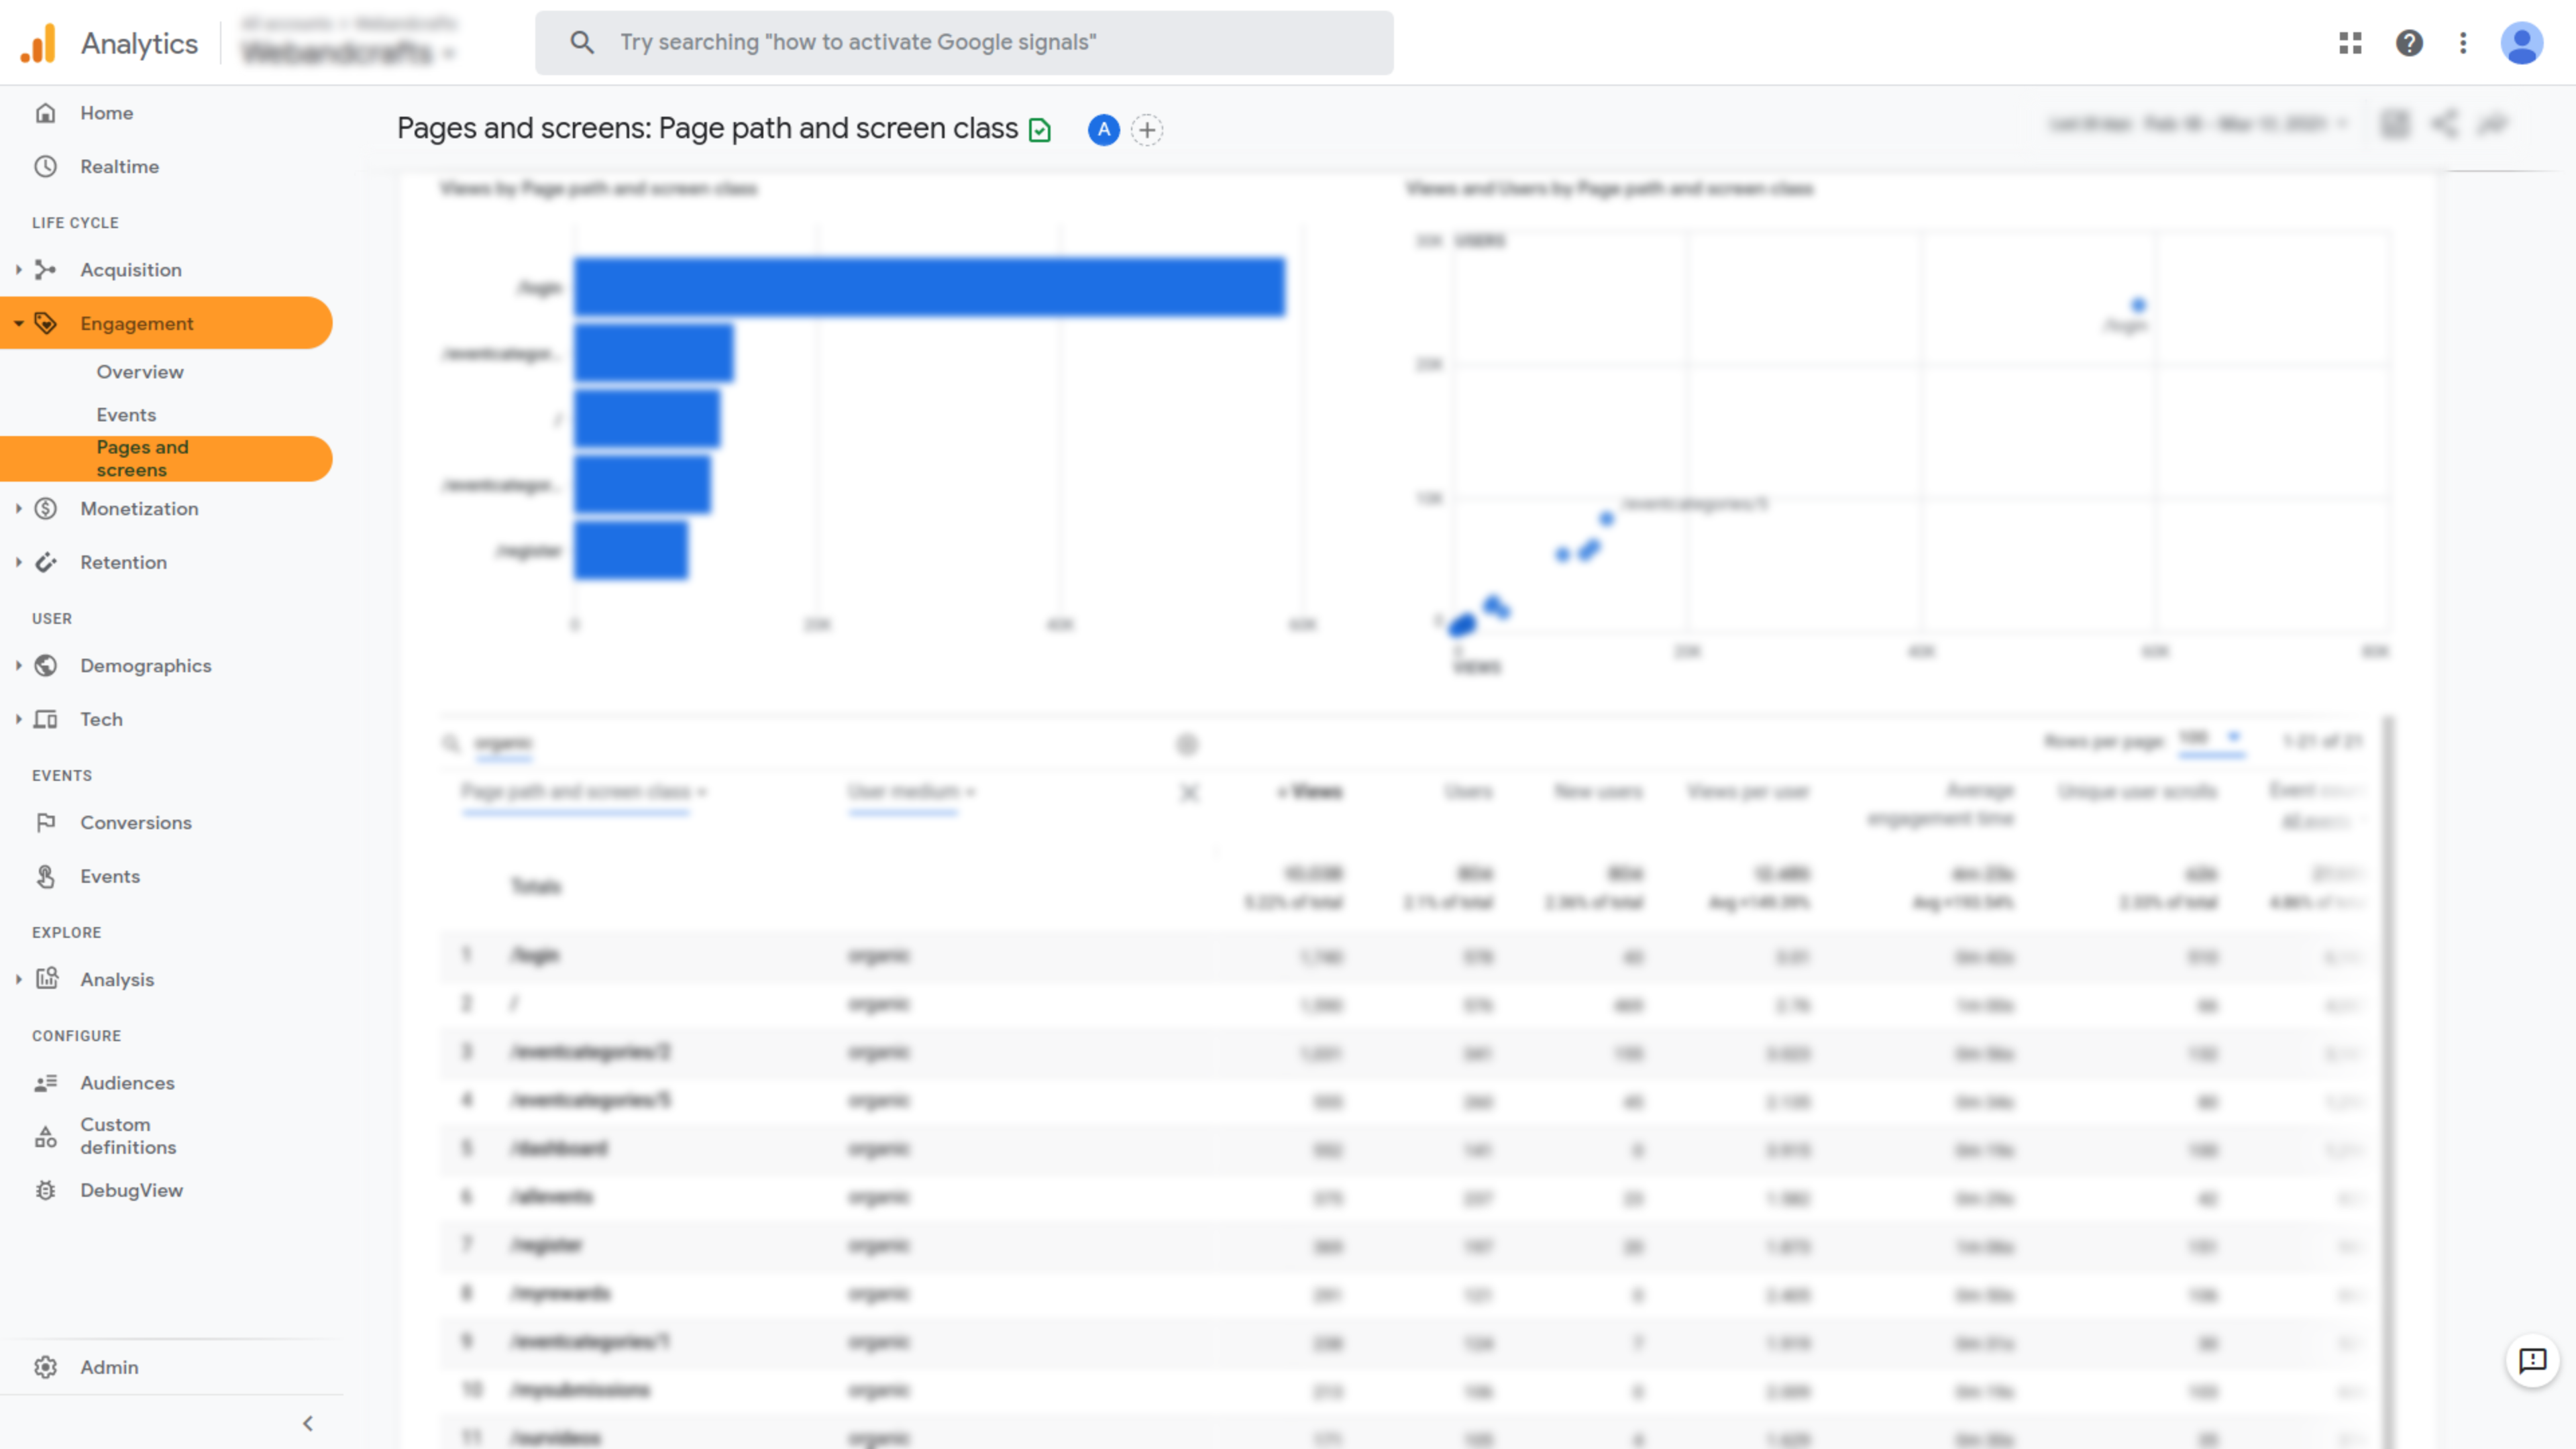Open the Realtime report

tap(120, 166)
